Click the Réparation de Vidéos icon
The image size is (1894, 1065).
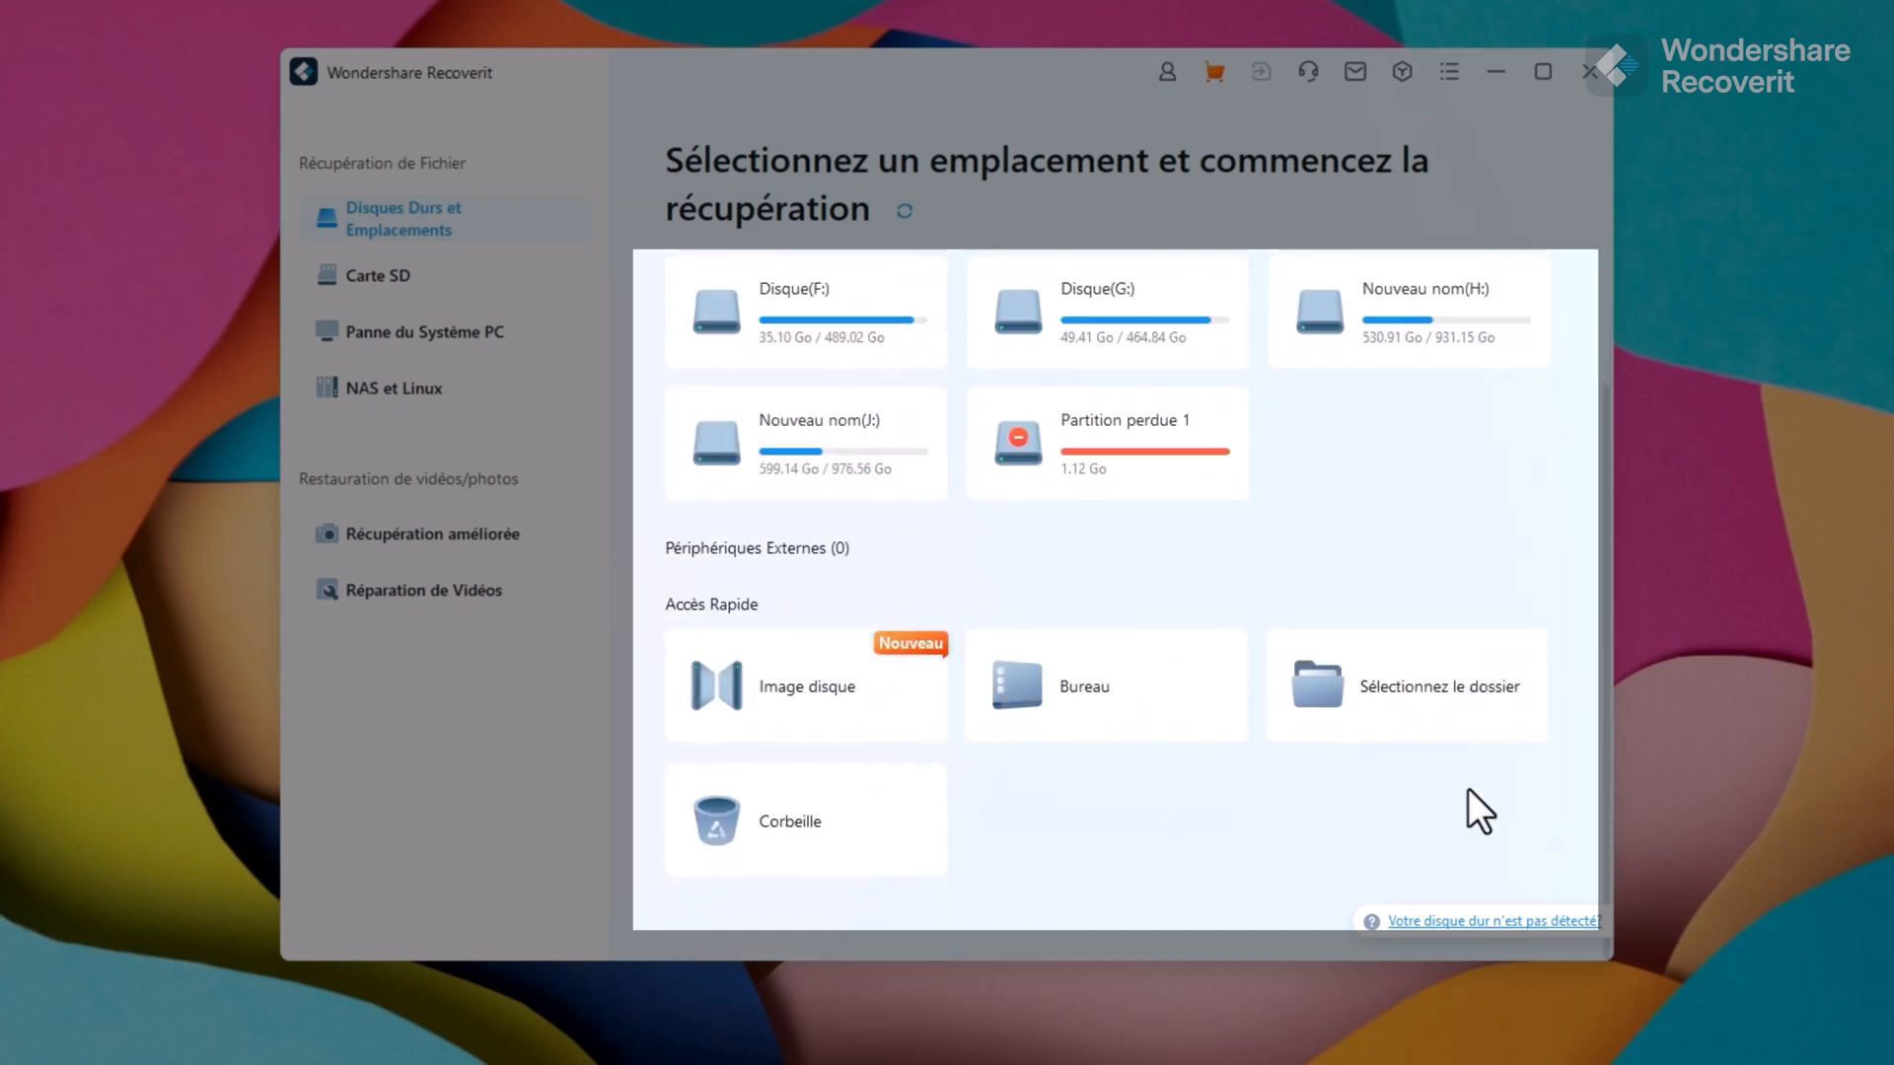point(327,590)
